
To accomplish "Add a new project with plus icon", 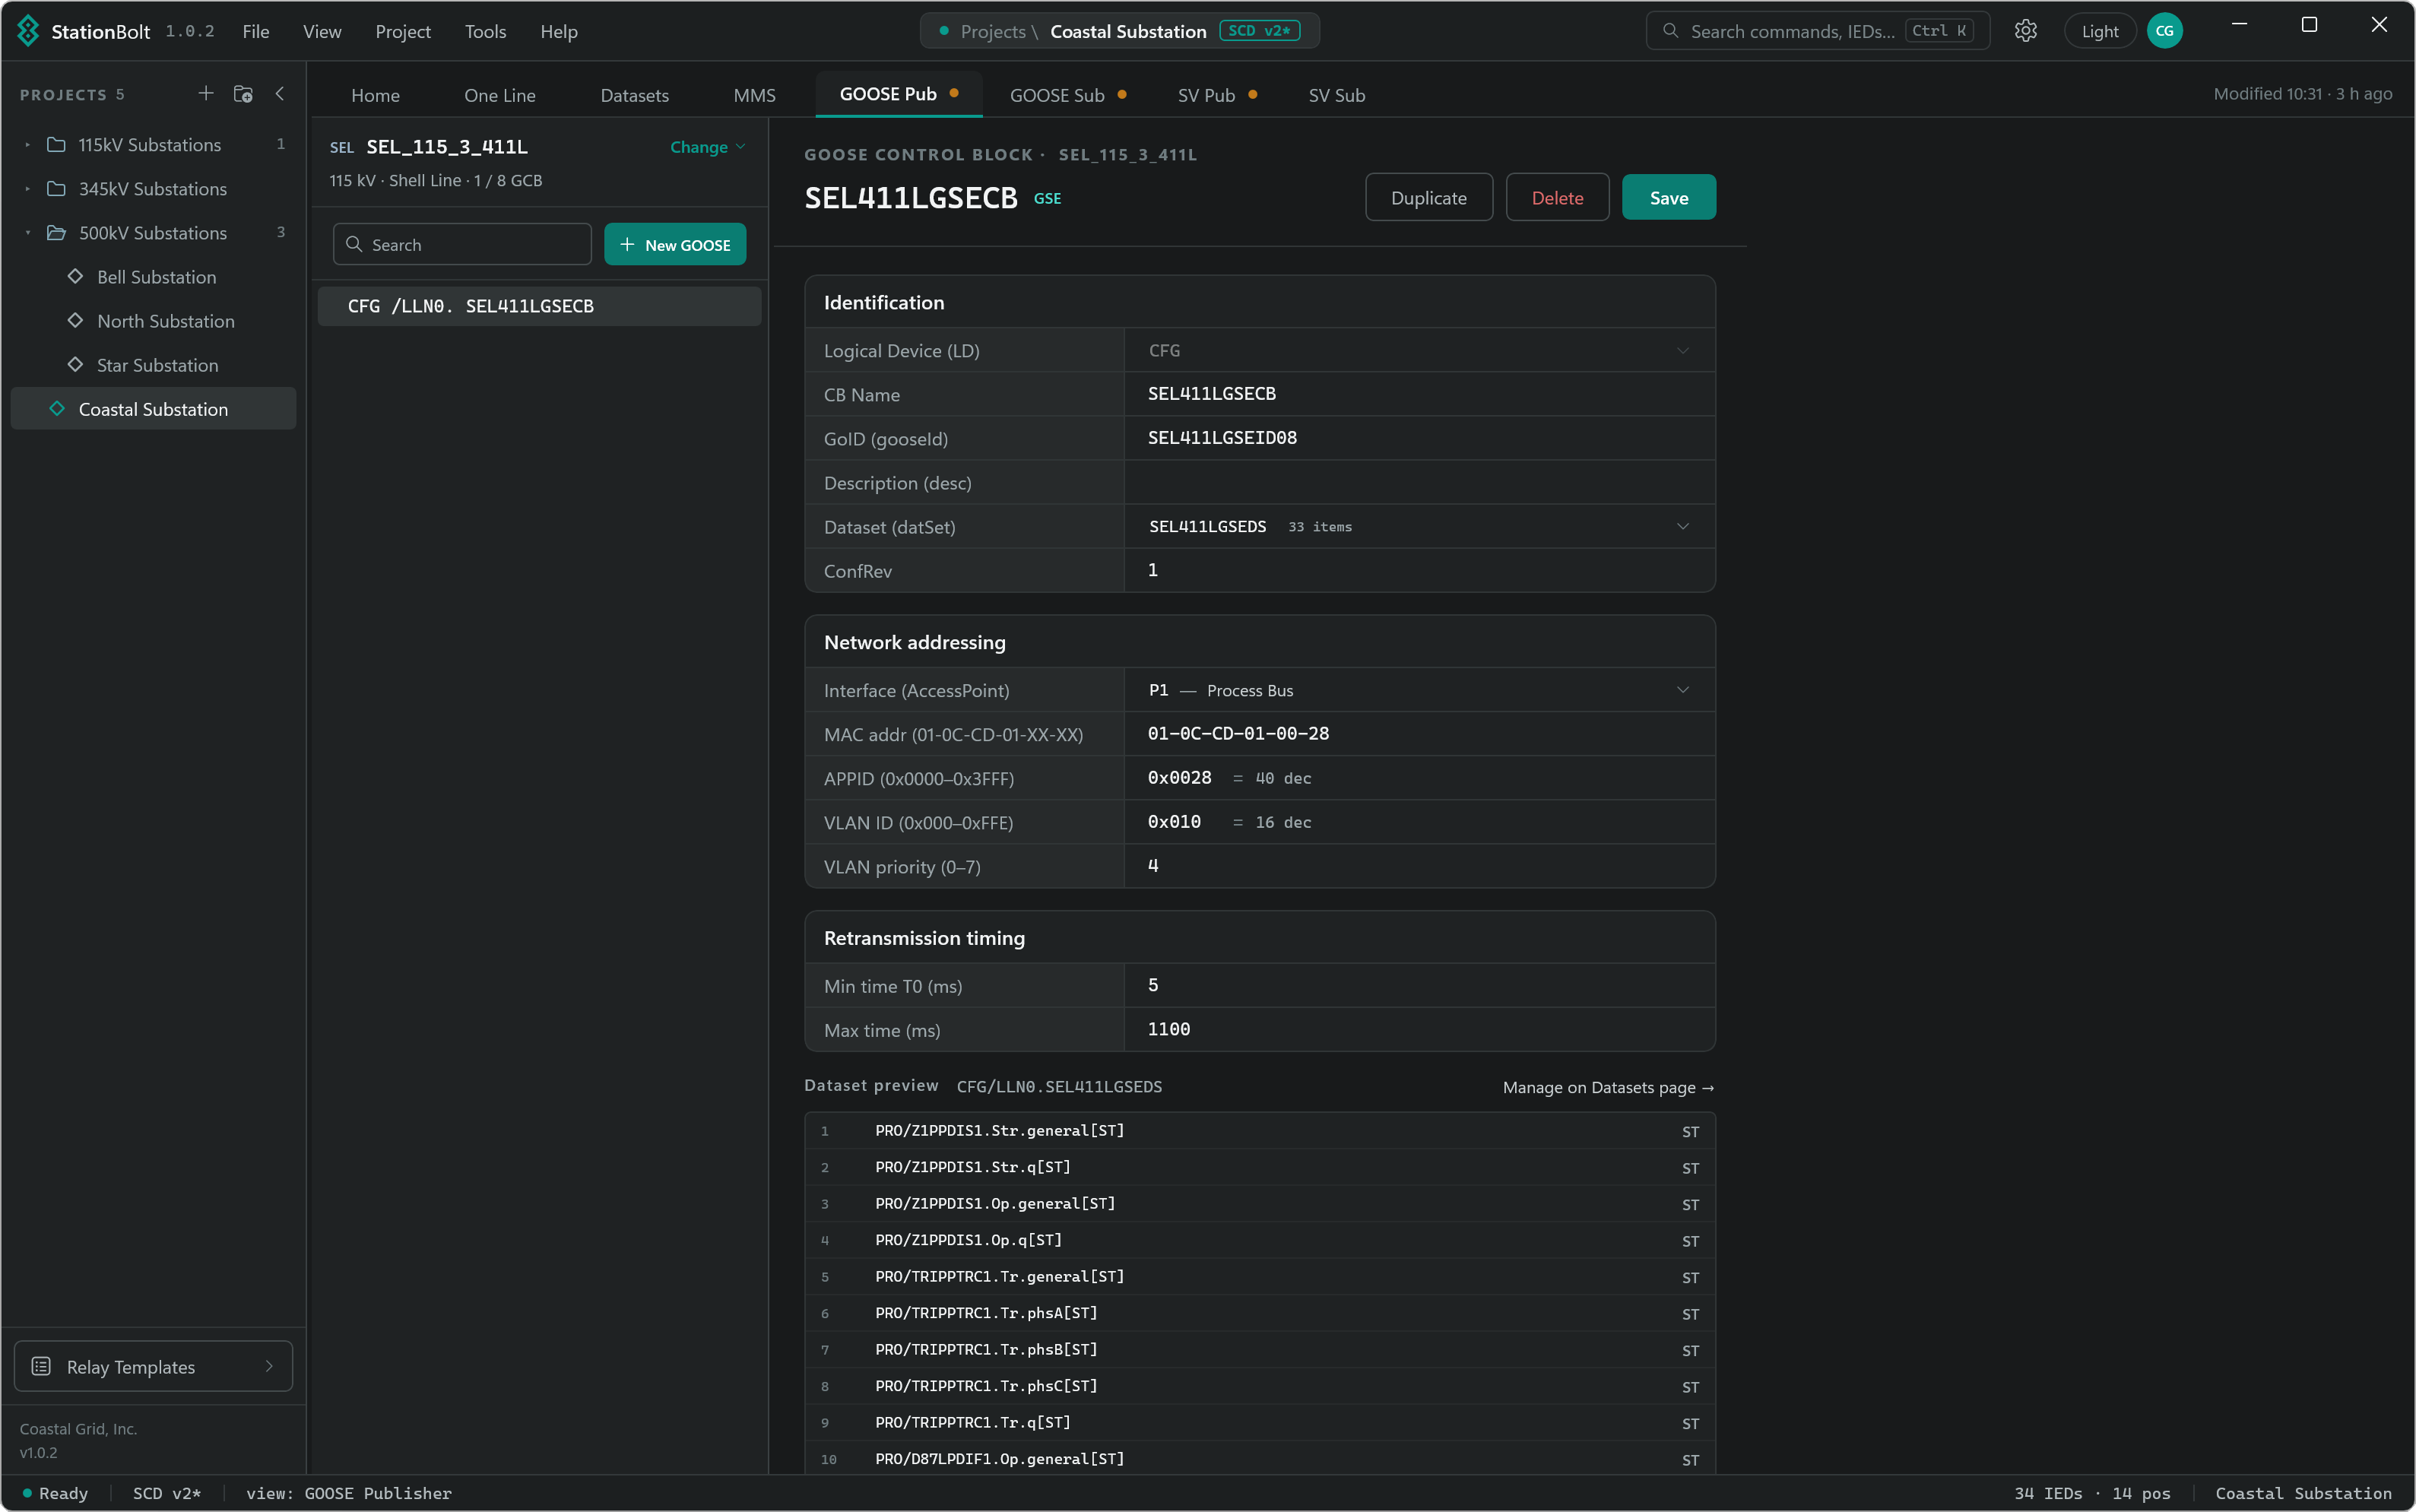I will point(206,93).
